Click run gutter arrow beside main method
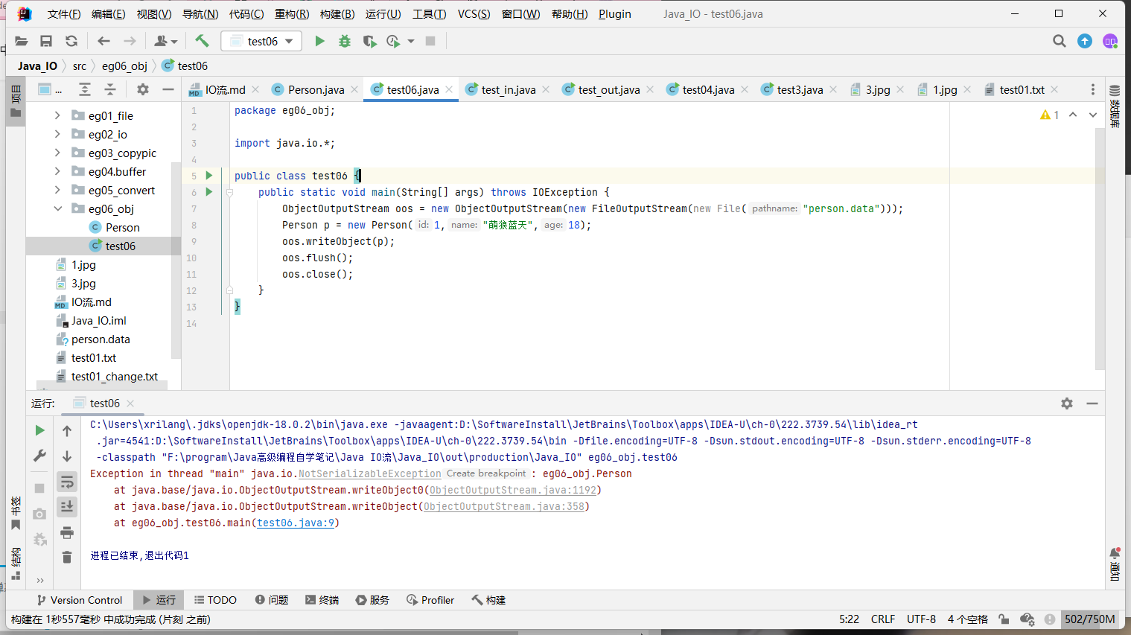The image size is (1131, 635). 209,192
